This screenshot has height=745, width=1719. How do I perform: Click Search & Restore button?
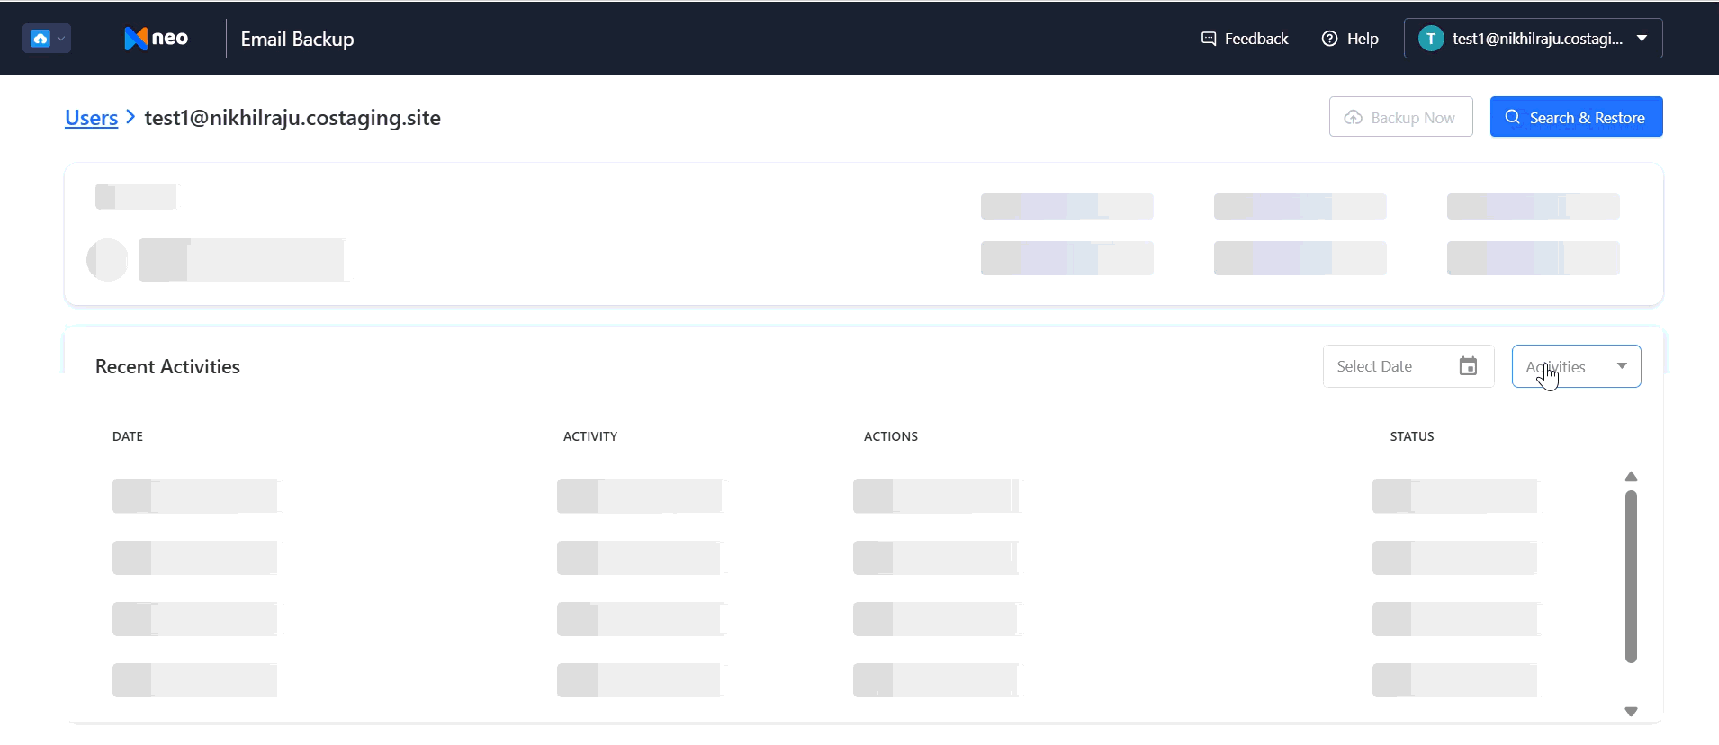pos(1576,117)
